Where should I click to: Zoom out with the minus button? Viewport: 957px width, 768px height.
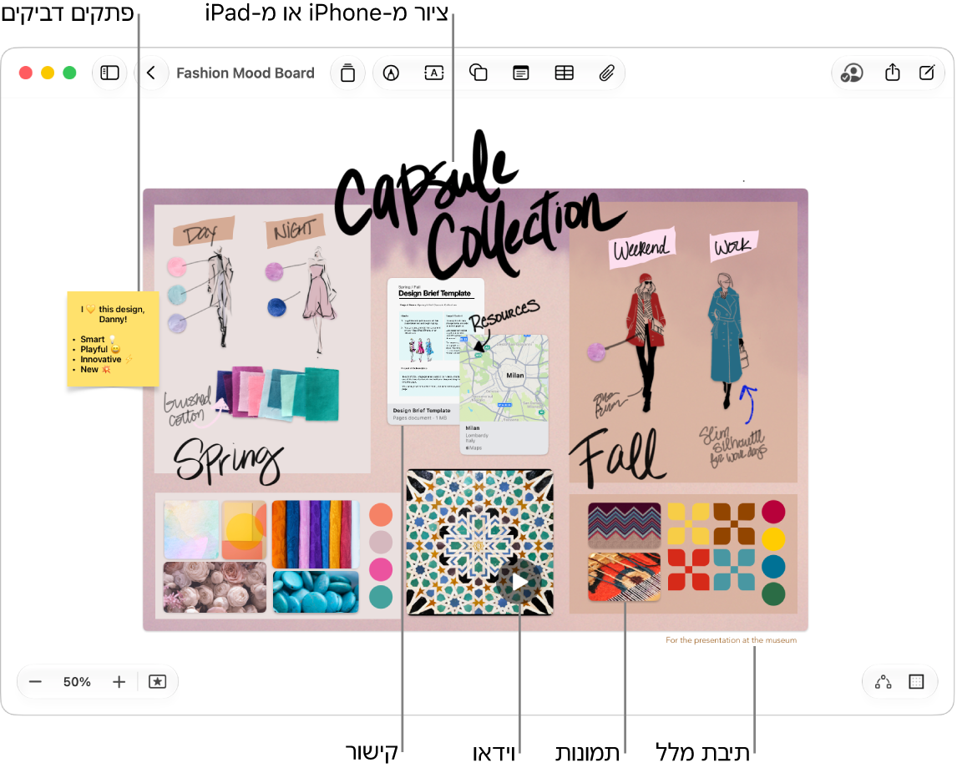click(x=35, y=682)
